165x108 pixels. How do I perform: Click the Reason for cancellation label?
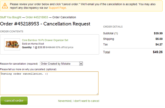[x=19, y=64]
